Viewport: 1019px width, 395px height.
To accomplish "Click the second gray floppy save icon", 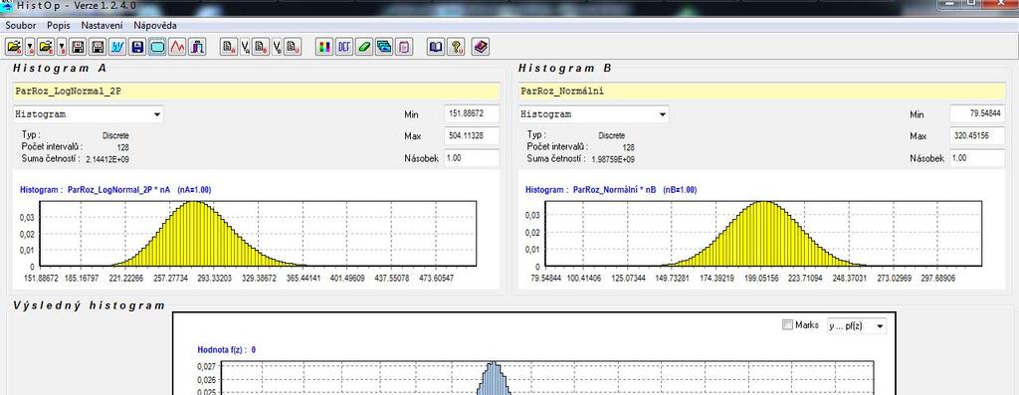I will point(98,47).
